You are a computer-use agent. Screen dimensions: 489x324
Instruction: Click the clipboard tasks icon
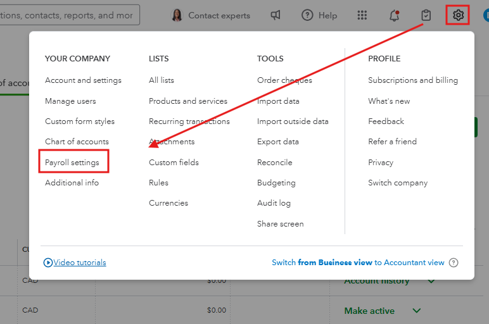coord(426,15)
